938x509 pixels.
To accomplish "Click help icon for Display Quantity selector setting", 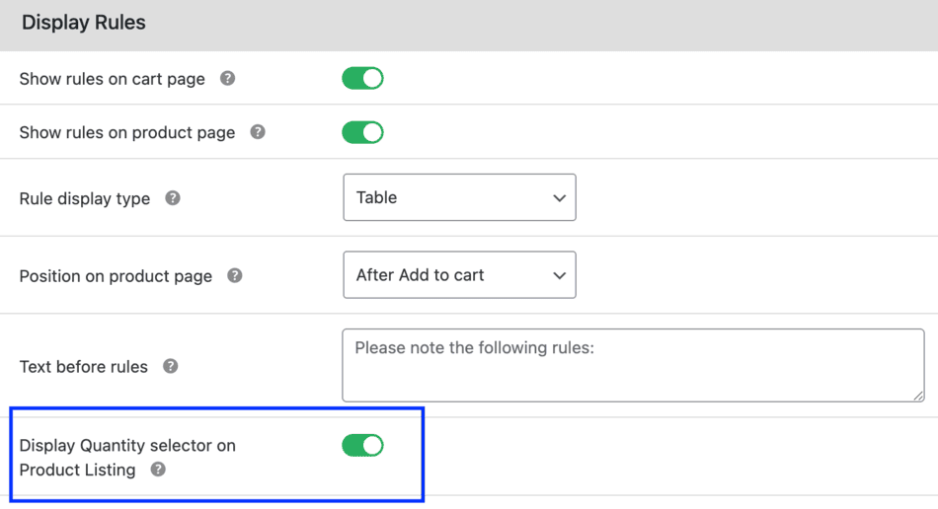I will [x=158, y=470].
